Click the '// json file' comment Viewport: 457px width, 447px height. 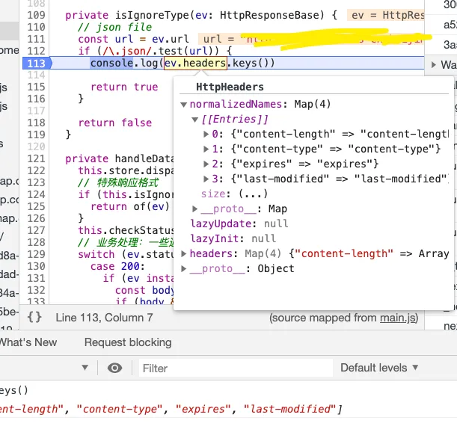pos(115,27)
